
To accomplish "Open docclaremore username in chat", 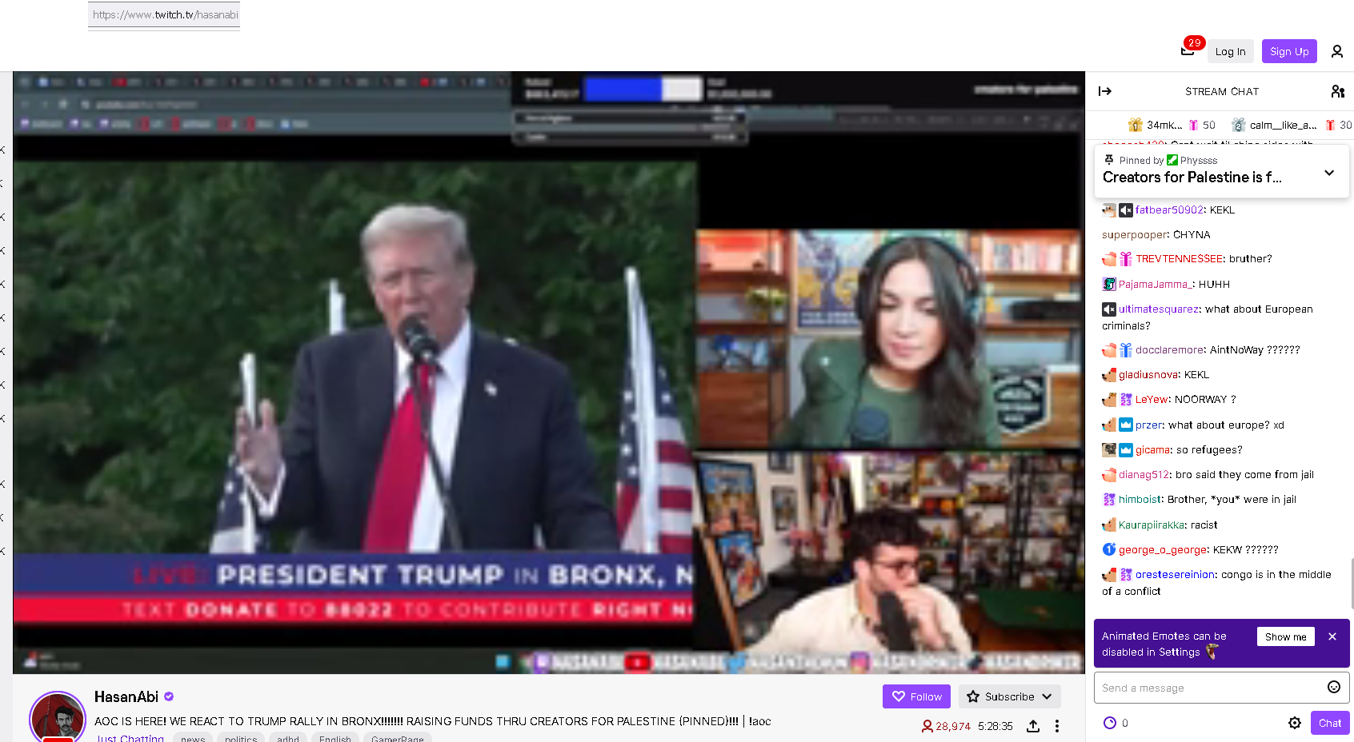I will 1170,349.
